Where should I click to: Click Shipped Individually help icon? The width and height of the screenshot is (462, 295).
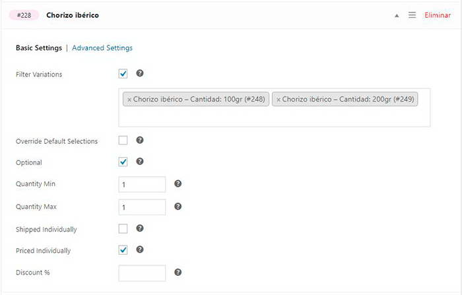pos(140,228)
